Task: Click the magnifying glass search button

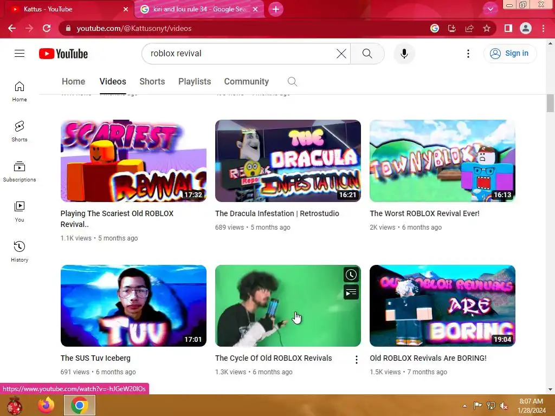Action: click(x=367, y=54)
